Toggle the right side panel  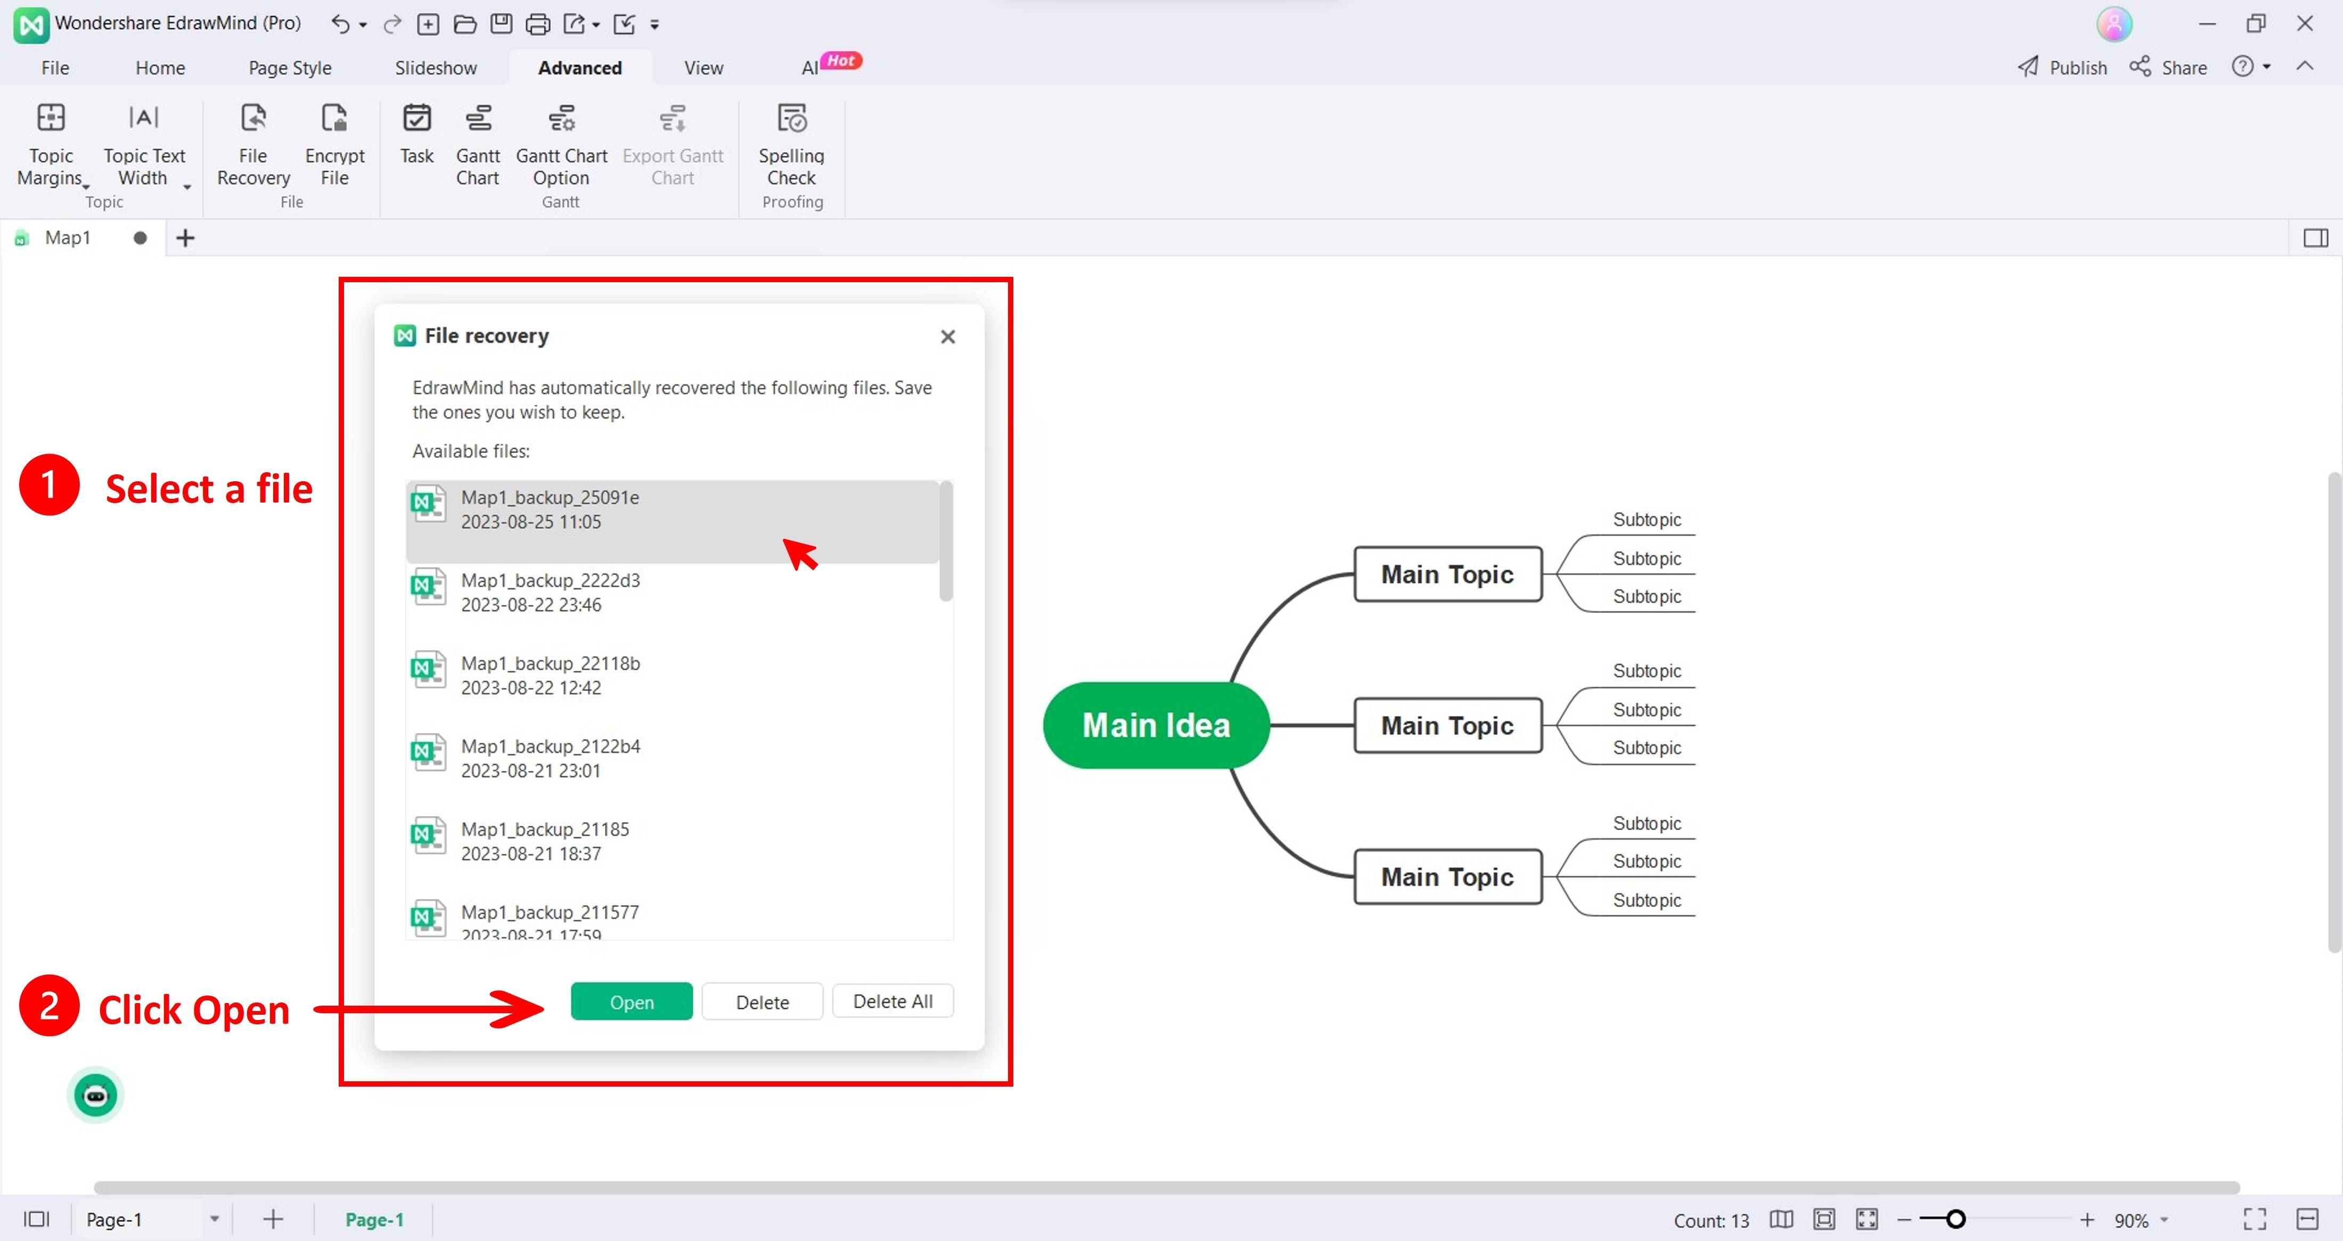click(x=2315, y=238)
